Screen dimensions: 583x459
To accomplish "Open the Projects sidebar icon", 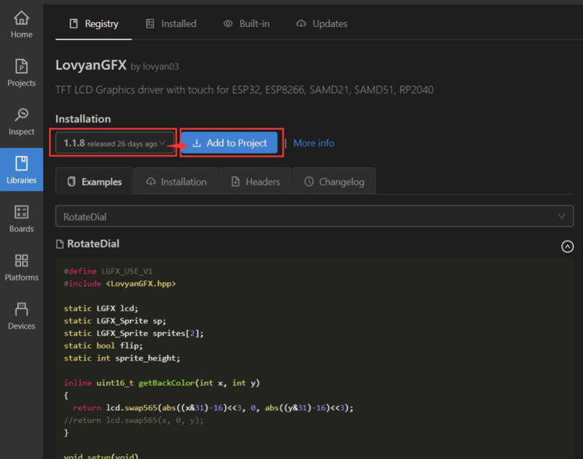I will tap(21, 73).
